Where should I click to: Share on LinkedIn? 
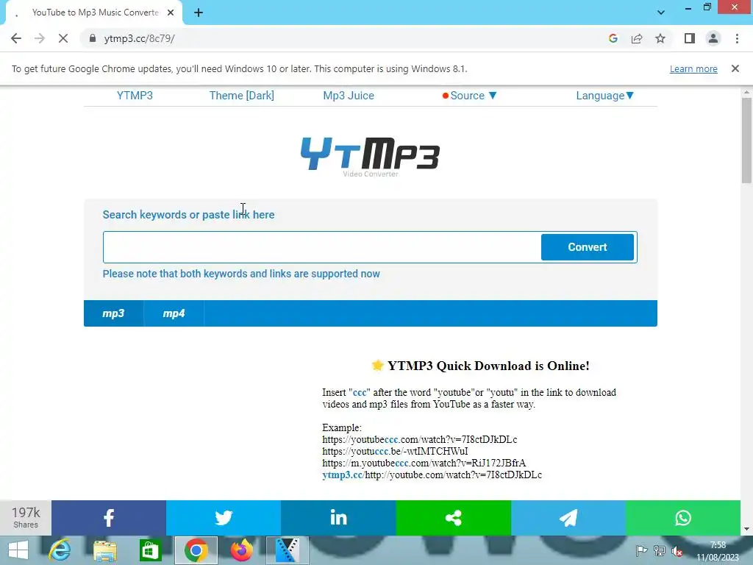click(x=338, y=518)
